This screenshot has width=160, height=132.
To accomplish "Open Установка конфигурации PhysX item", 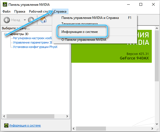I will [x=35, y=47].
